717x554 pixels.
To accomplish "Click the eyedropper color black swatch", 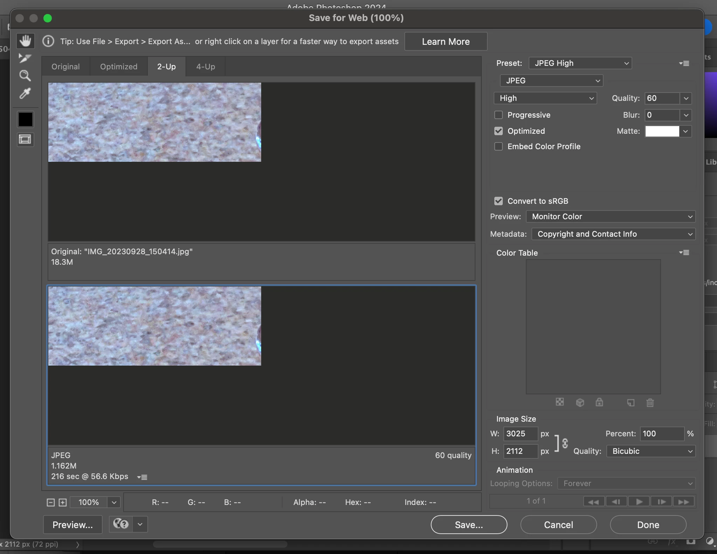I will tap(25, 119).
